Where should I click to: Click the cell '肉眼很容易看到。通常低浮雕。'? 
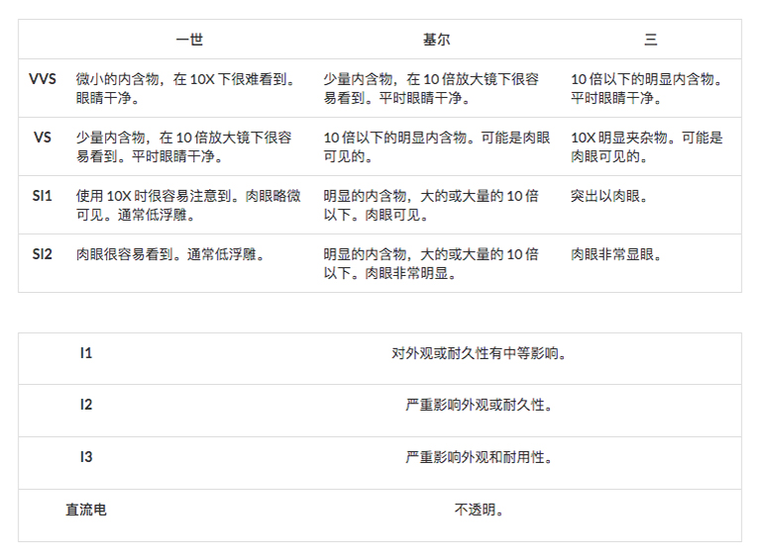click(x=170, y=254)
